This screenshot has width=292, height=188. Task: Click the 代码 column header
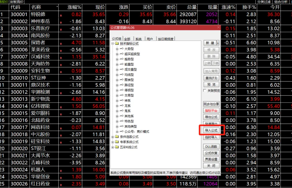pyautogui.click(x=15, y=7)
